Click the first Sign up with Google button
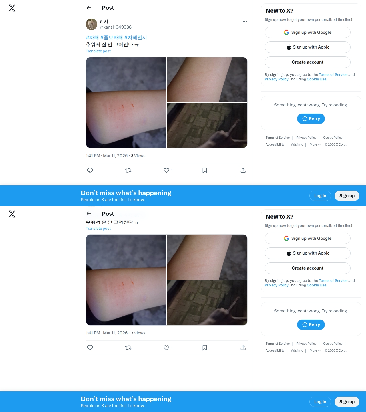The width and height of the screenshot is (366, 412). click(308, 32)
